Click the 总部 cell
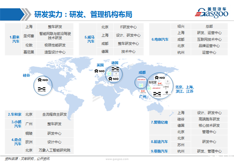 click(209, 26)
